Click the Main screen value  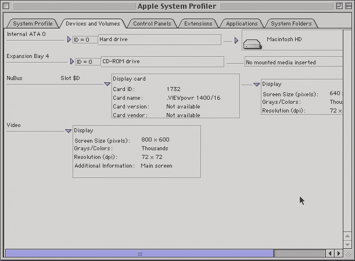coord(156,166)
